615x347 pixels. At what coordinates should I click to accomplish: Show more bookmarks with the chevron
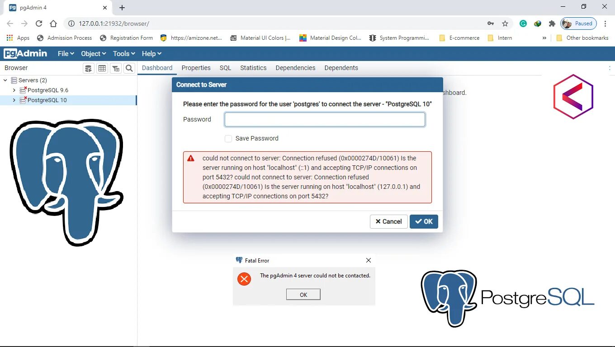(544, 38)
